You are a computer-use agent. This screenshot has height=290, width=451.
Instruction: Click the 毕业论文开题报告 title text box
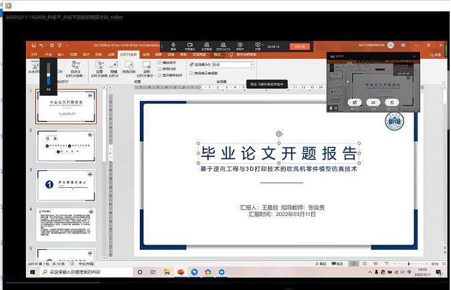[x=279, y=153]
